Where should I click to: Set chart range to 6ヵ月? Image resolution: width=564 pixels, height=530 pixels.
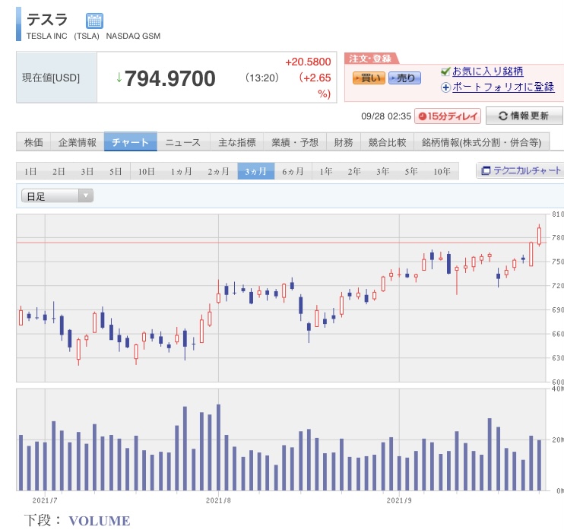tap(293, 171)
